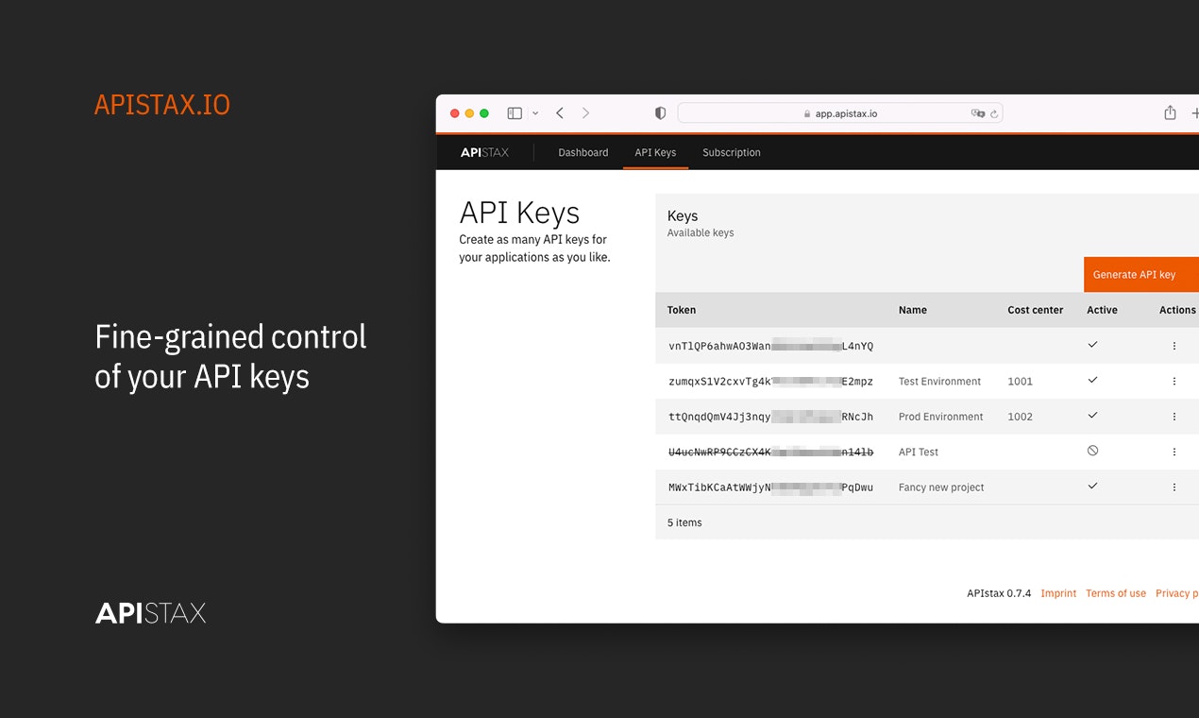Viewport: 1199px width, 718px height.
Task: Select struck-through token U4ucNwRP9CCzCX4K
Action: click(770, 453)
